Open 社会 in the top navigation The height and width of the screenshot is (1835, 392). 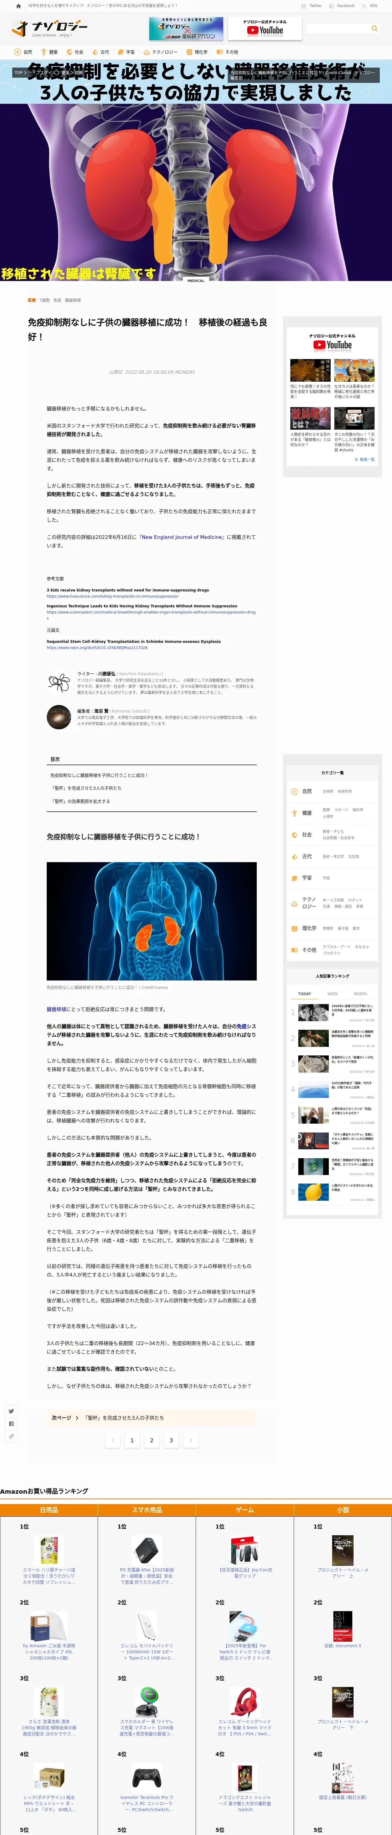click(x=75, y=52)
